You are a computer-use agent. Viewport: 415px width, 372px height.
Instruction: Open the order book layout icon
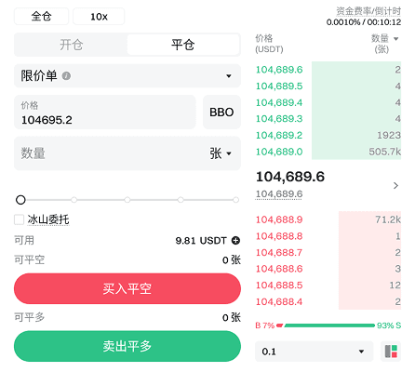point(391,352)
